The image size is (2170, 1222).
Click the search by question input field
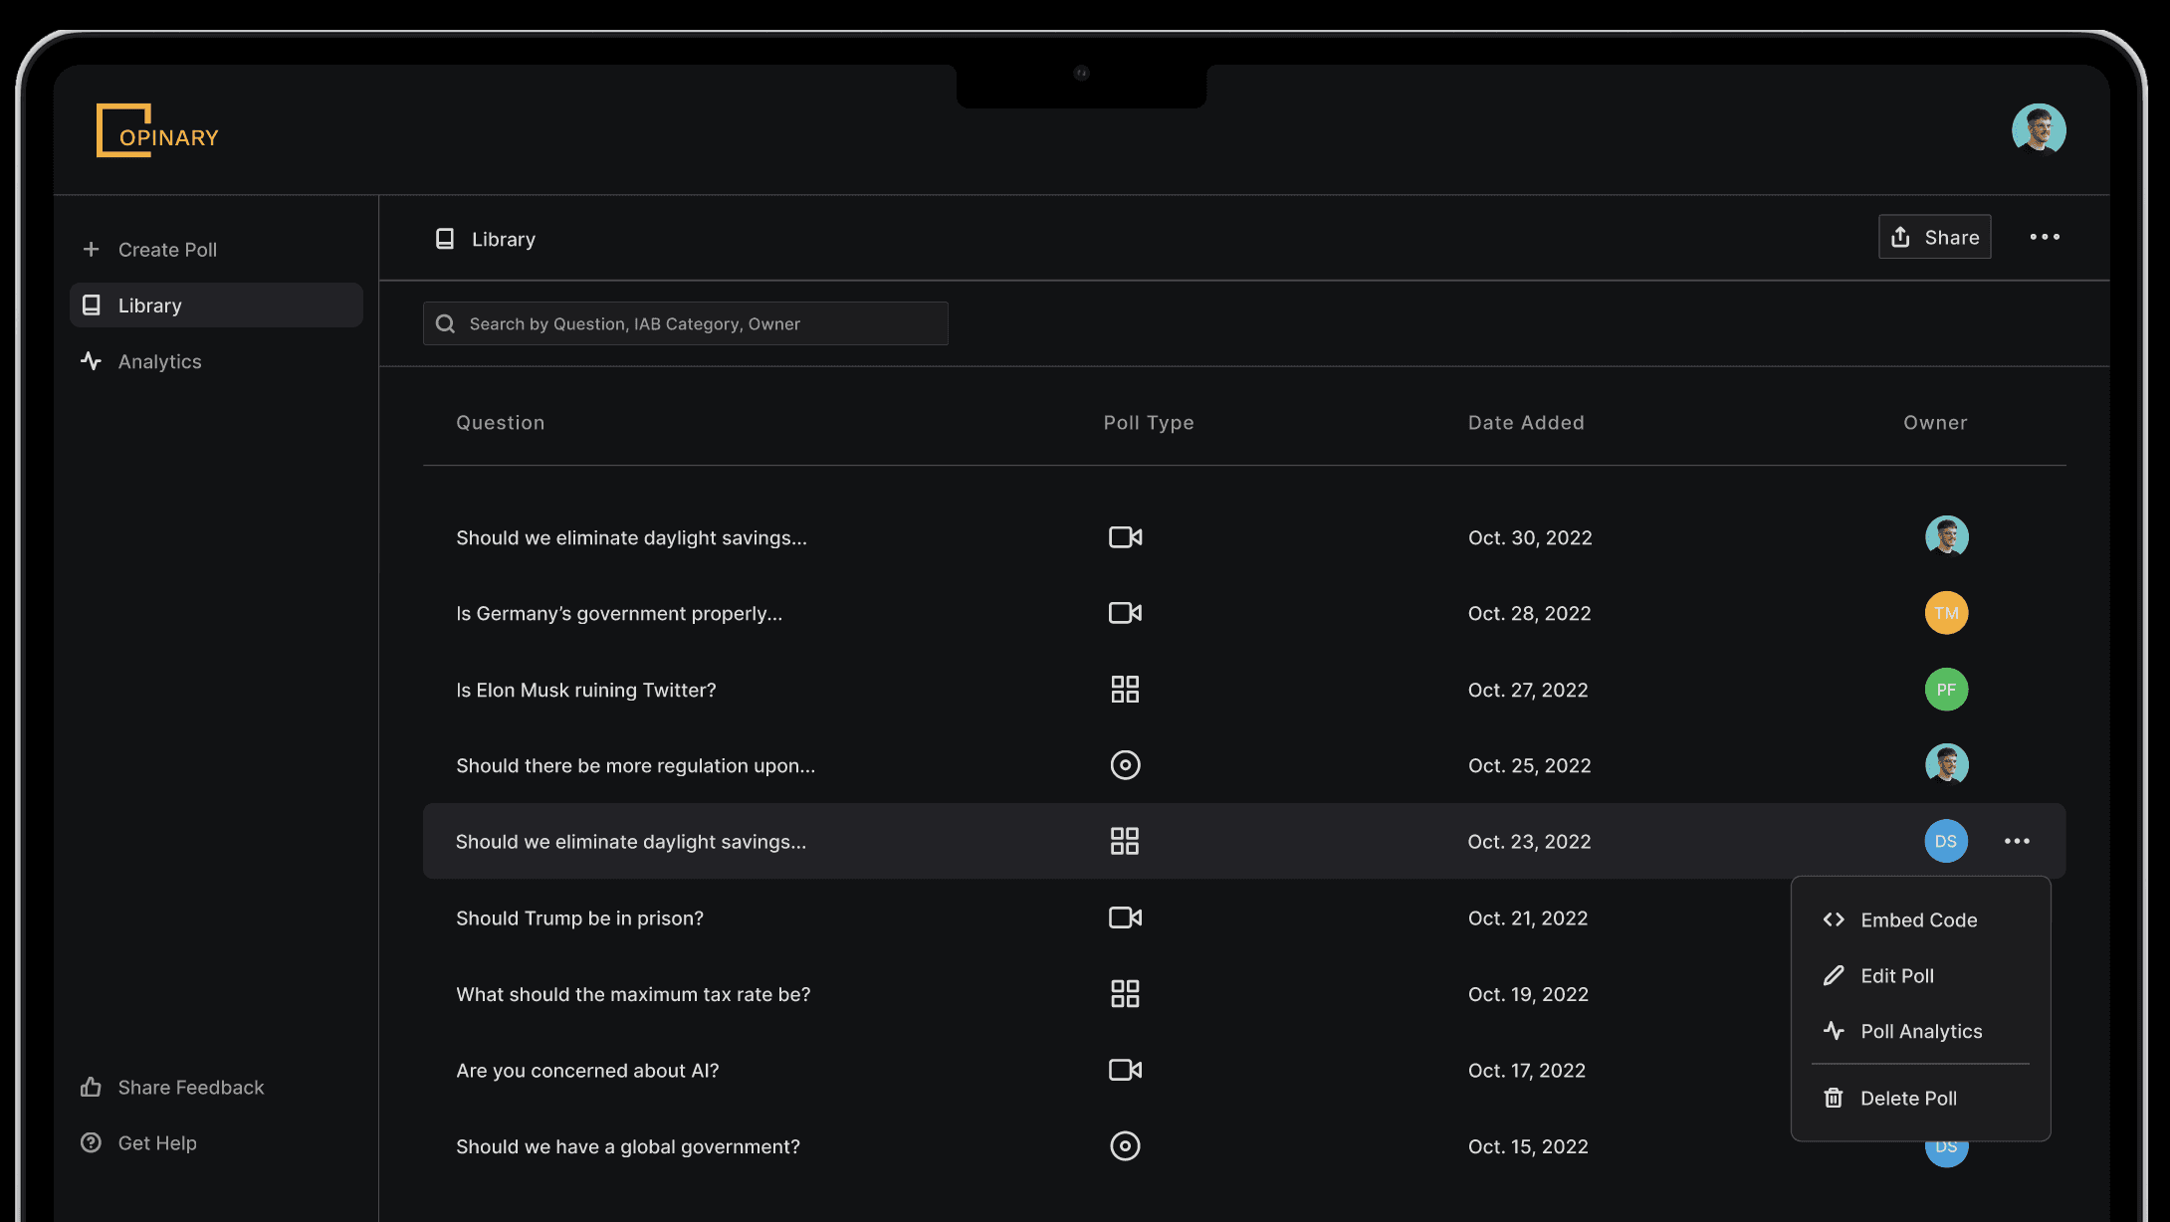[697, 324]
